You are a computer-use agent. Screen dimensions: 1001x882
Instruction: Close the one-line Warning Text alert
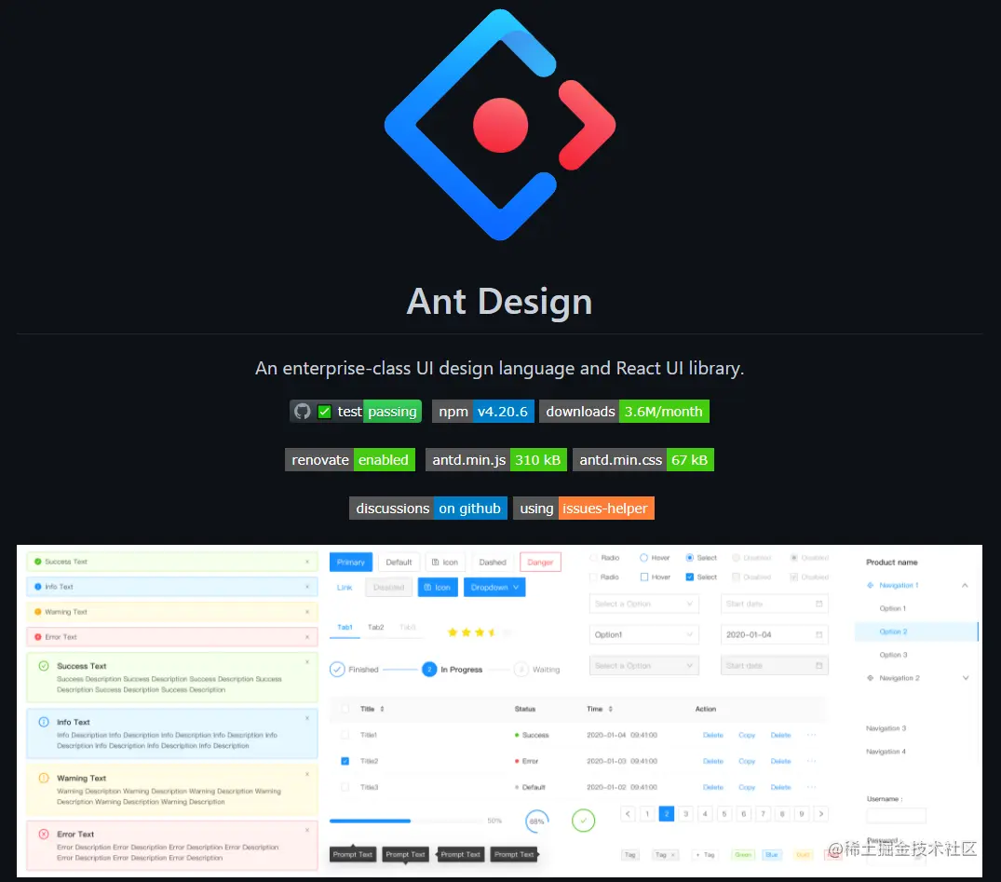pyautogui.click(x=307, y=611)
